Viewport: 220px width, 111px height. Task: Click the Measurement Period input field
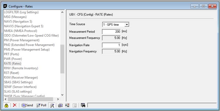click(111, 31)
